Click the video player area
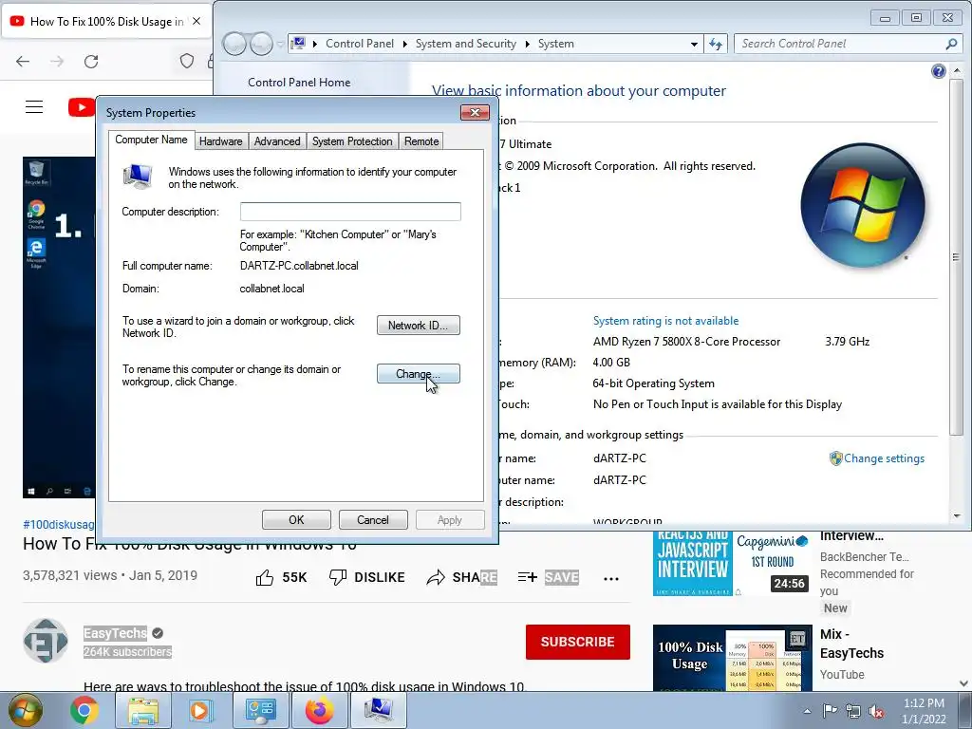Screen dimensions: 972x729 [x=59, y=327]
